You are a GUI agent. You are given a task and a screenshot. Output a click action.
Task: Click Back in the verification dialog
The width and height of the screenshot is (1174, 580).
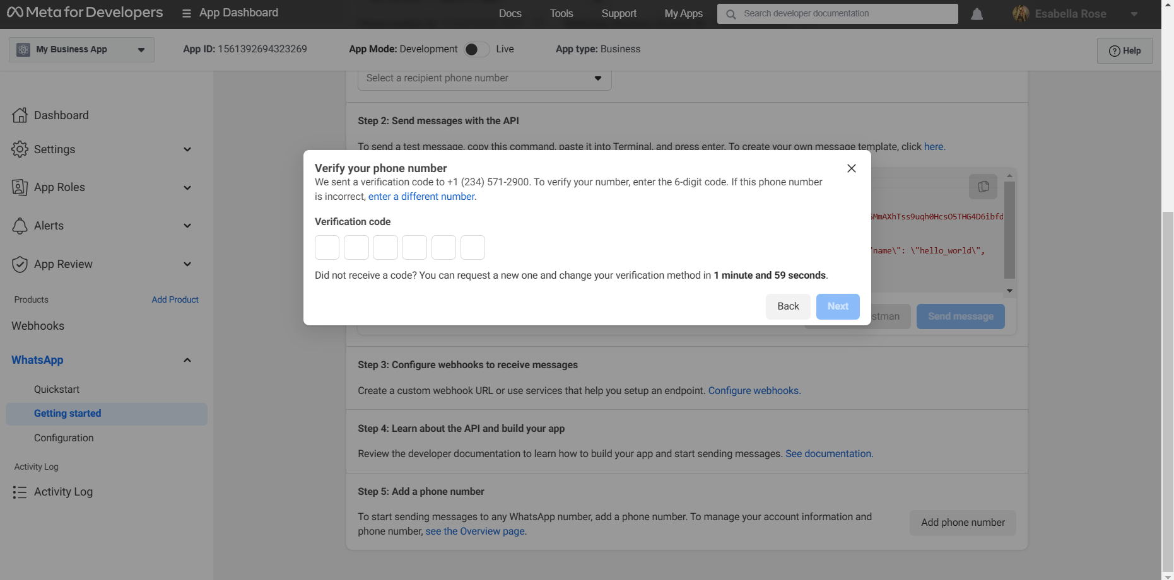[x=788, y=306]
